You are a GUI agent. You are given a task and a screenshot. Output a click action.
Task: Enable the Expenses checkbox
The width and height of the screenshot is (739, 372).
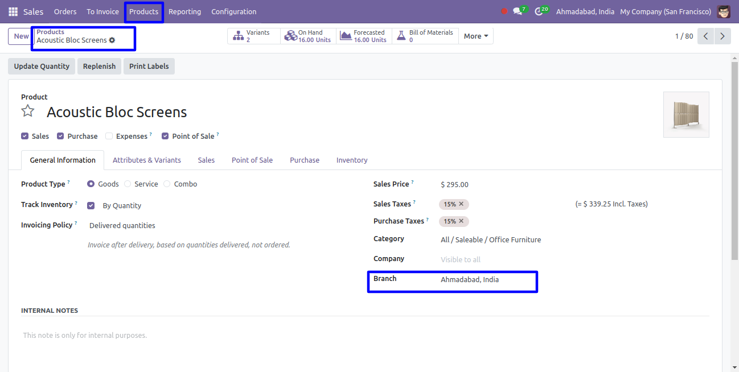point(109,137)
